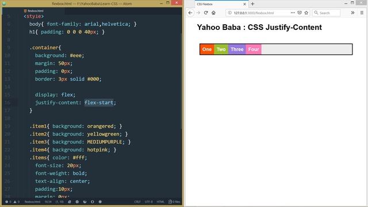This screenshot has width=368, height=207.
Task: Click the orange One flex item
Action: click(207, 49)
